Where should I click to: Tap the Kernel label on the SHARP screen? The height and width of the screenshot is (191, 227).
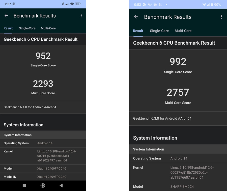pos(138,168)
